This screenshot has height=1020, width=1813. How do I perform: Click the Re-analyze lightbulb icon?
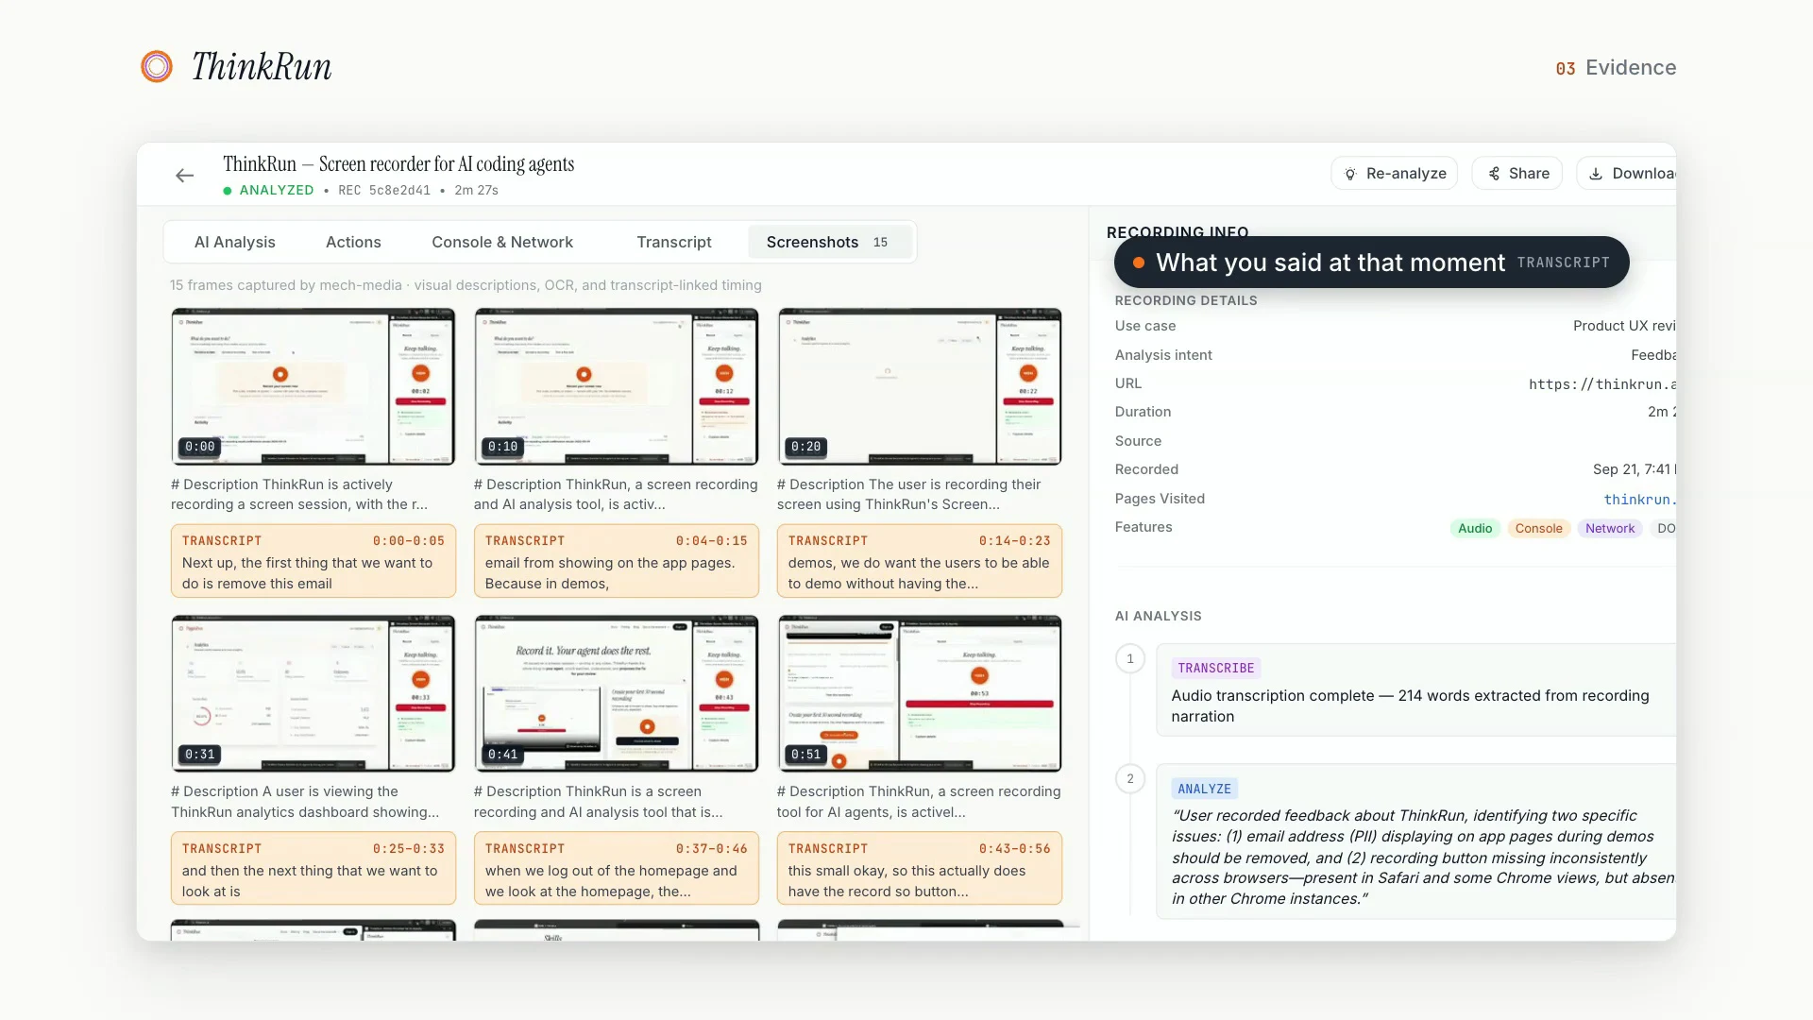click(x=1350, y=174)
